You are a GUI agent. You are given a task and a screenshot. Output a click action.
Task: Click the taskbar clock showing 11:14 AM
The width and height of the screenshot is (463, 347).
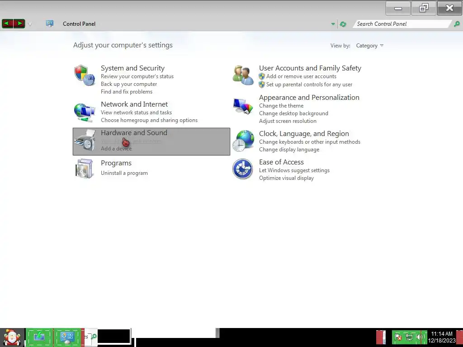pos(442,337)
